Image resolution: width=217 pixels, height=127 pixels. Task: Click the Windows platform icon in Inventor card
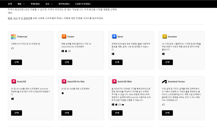[x=163, y=54]
